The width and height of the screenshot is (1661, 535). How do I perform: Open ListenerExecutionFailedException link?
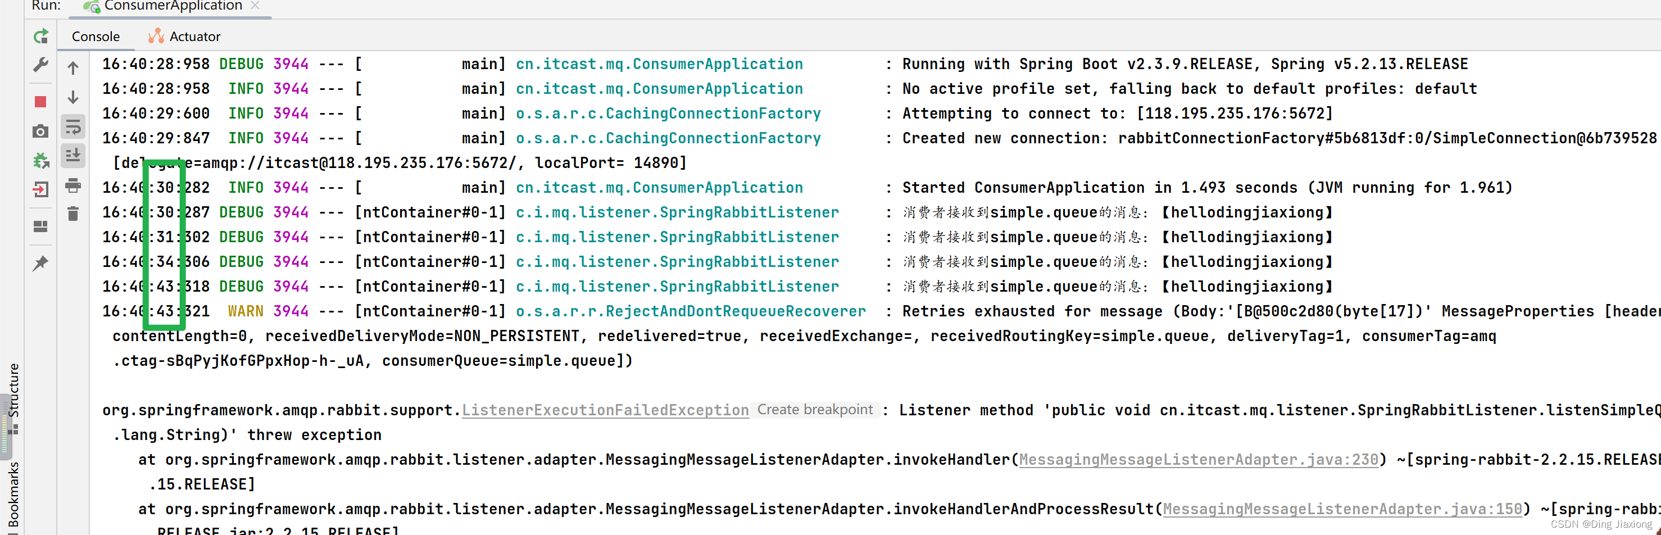coord(605,410)
